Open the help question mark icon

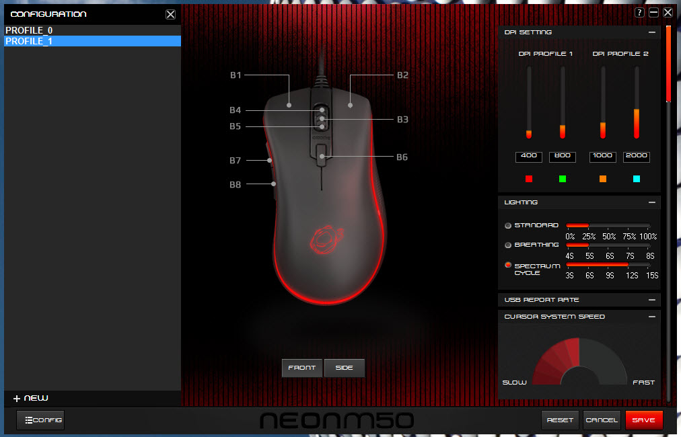639,13
